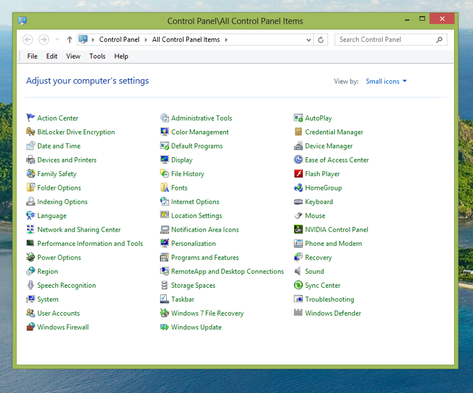Open the Keyboard link
The width and height of the screenshot is (473, 393).
tap(319, 202)
